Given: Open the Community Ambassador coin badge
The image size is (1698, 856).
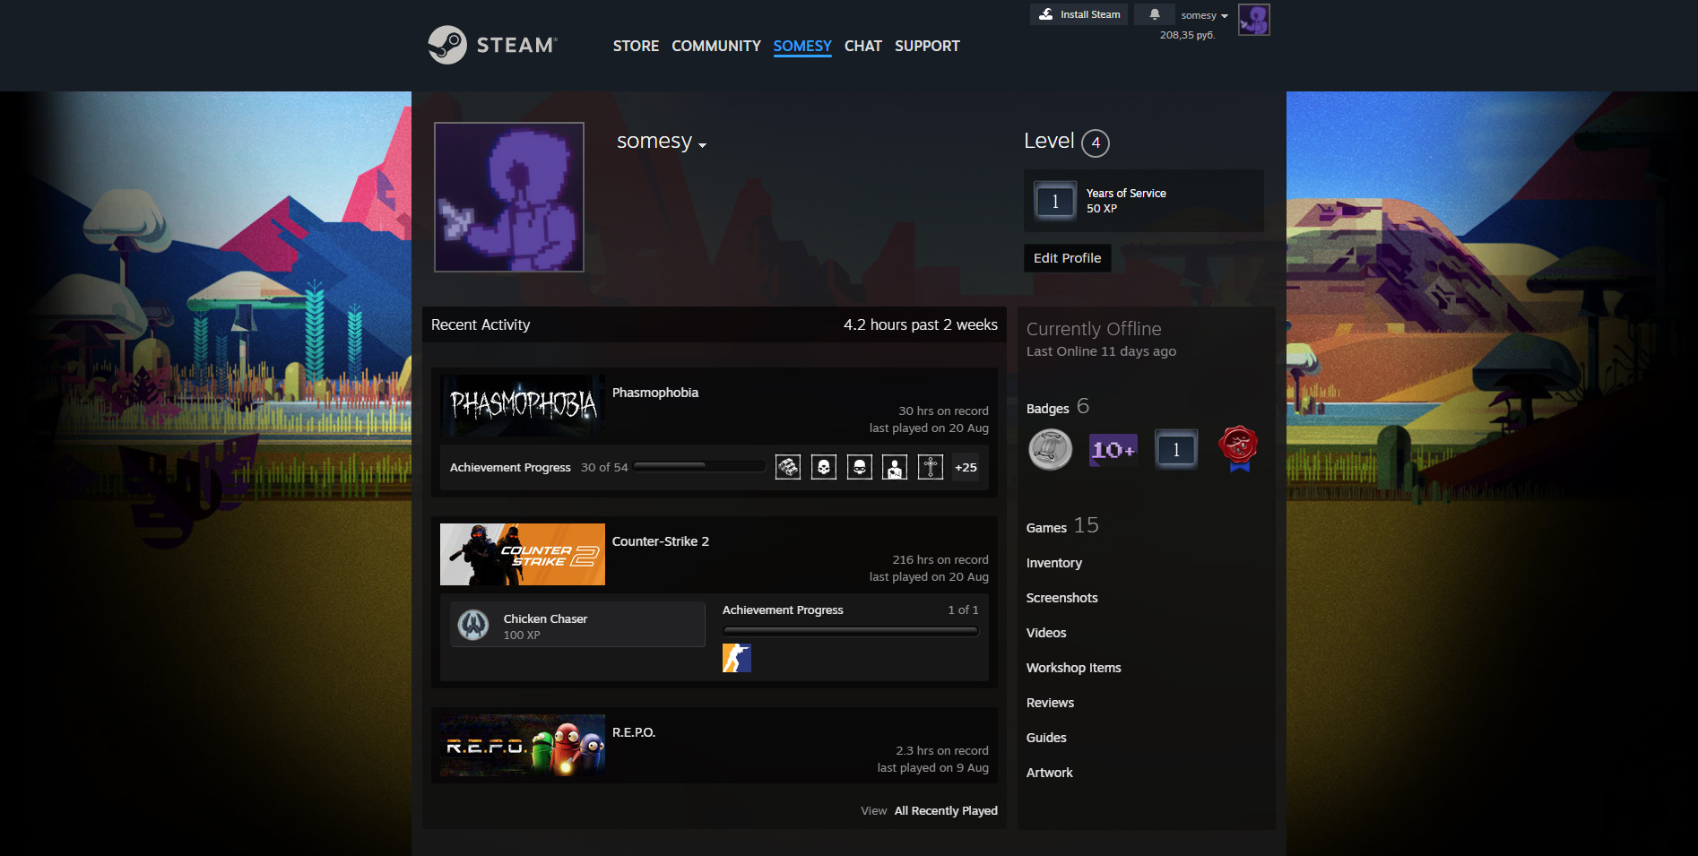Looking at the screenshot, I should pyautogui.click(x=1050, y=449).
